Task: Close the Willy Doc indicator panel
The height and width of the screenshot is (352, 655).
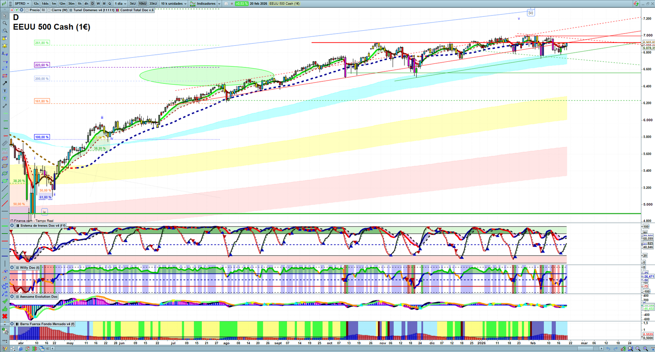Action: [x=12, y=267]
